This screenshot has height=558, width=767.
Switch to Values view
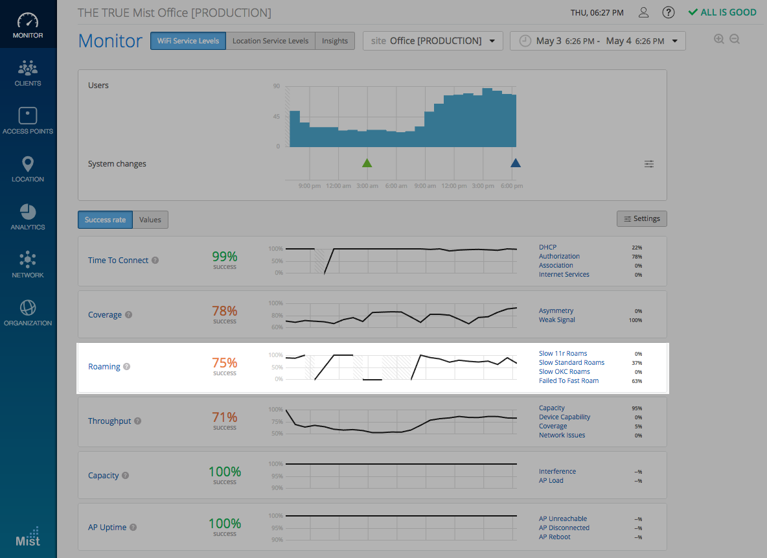pyautogui.click(x=150, y=220)
